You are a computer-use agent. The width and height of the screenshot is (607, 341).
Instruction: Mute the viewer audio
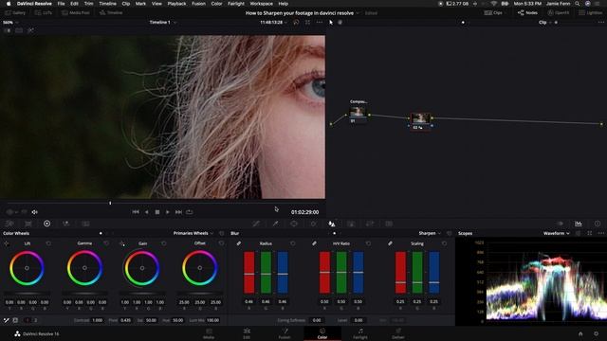click(x=34, y=212)
